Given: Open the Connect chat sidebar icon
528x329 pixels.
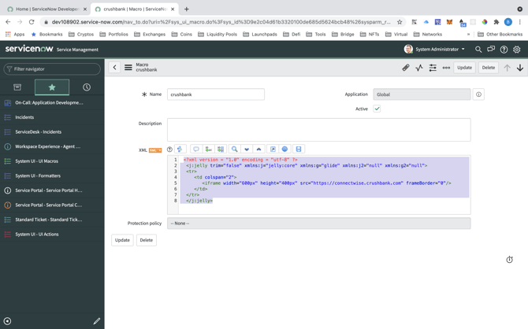Looking at the screenshot, I should pyautogui.click(x=491, y=50).
